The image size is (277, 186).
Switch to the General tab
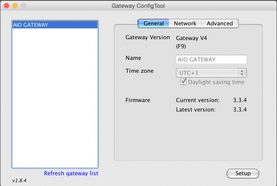pyautogui.click(x=153, y=23)
